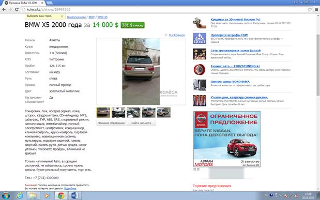
Task: Open the 'BMW X5' breadcrumb link
Action: [x=102, y=17]
